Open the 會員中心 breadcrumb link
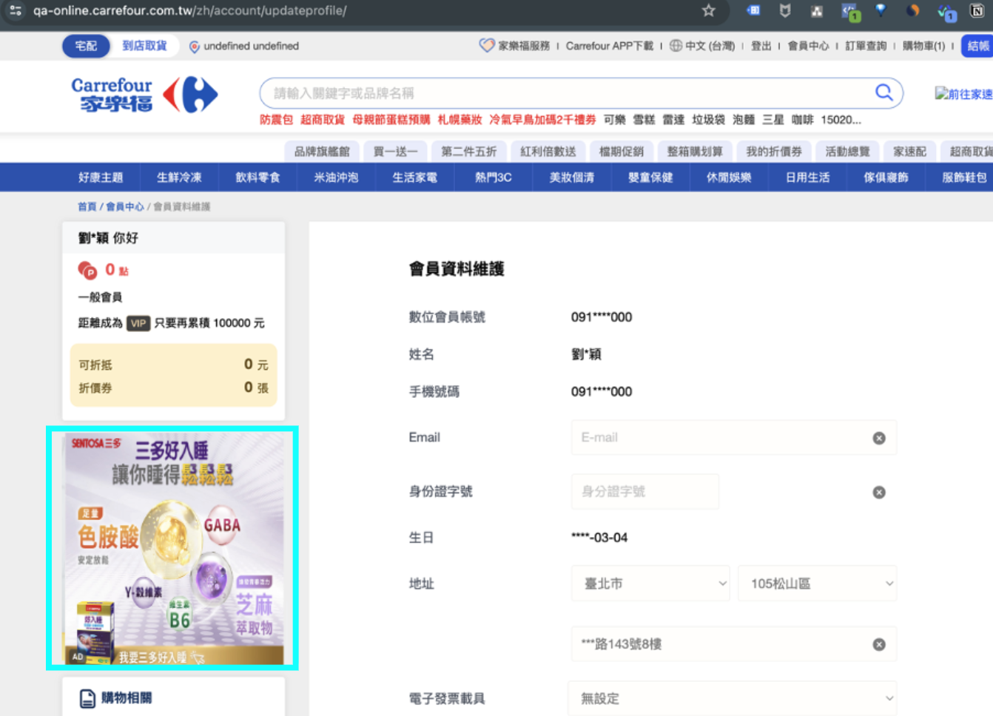Image resolution: width=993 pixels, height=716 pixels. tap(124, 206)
